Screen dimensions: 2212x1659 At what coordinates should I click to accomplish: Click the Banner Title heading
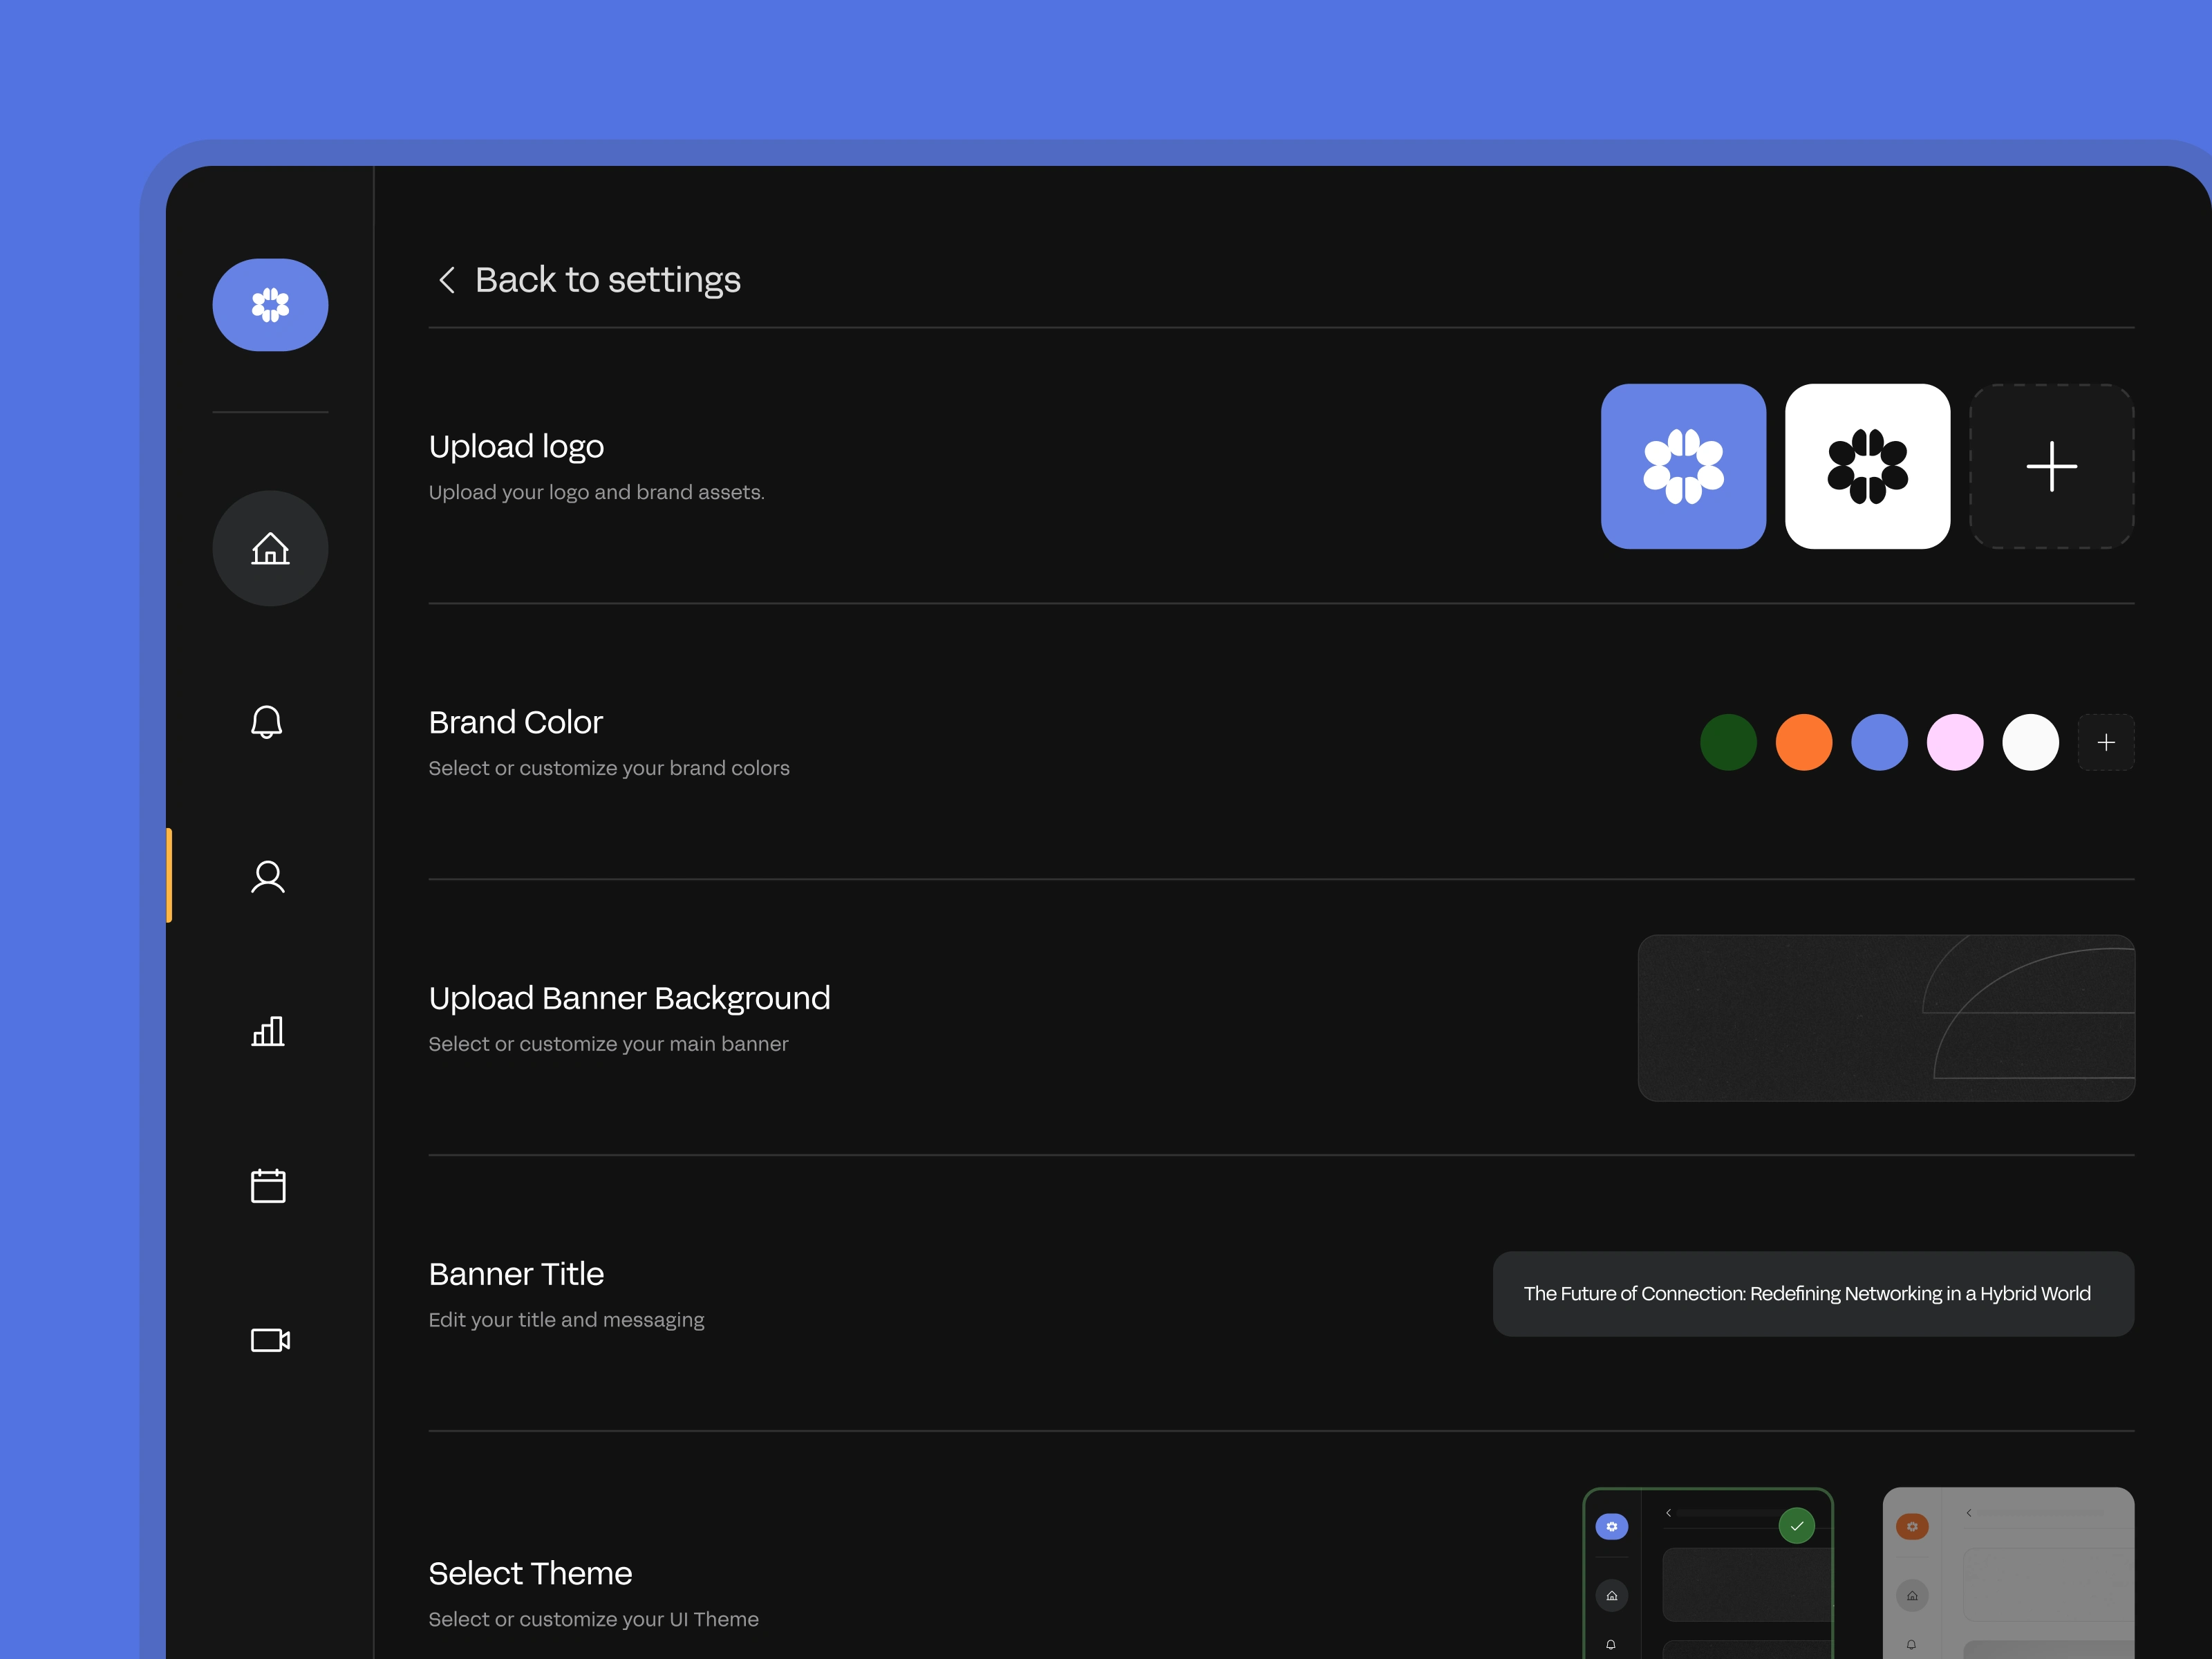coord(516,1274)
